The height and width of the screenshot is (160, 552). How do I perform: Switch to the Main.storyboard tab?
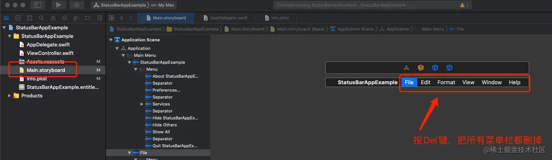[x=166, y=18]
